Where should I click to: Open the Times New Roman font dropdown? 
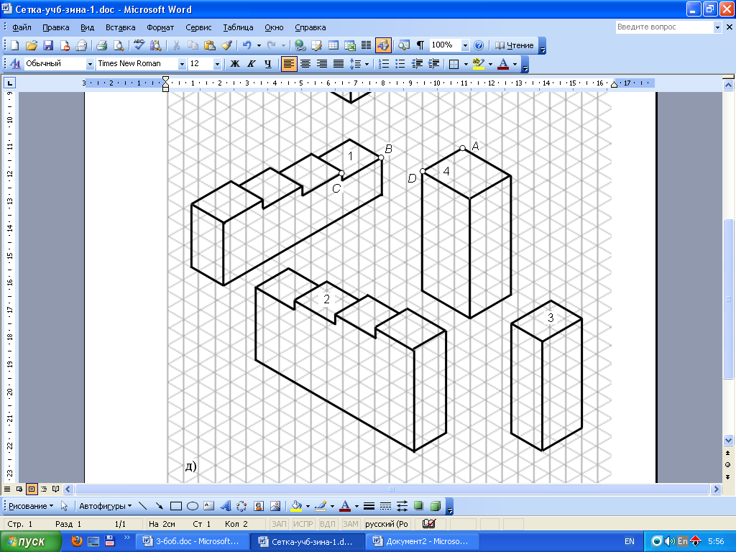pyautogui.click(x=182, y=64)
